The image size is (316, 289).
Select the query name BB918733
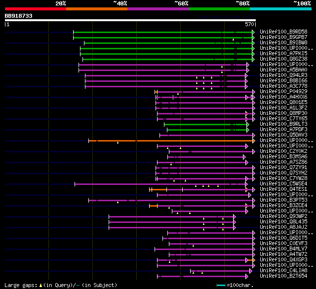tap(19, 16)
